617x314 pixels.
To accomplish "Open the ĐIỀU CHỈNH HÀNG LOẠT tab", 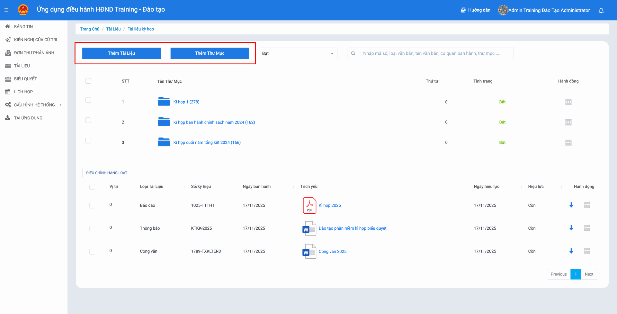I will (x=106, y=173).
